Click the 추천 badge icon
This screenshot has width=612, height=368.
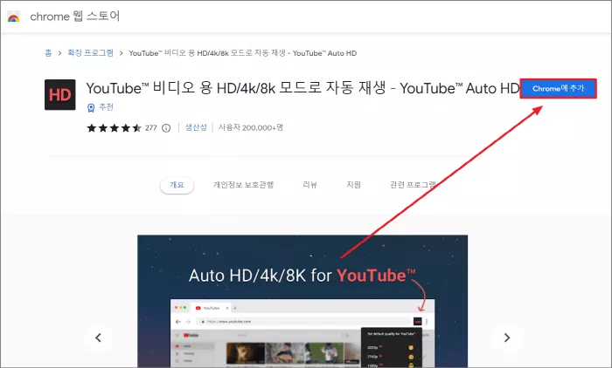91,107
